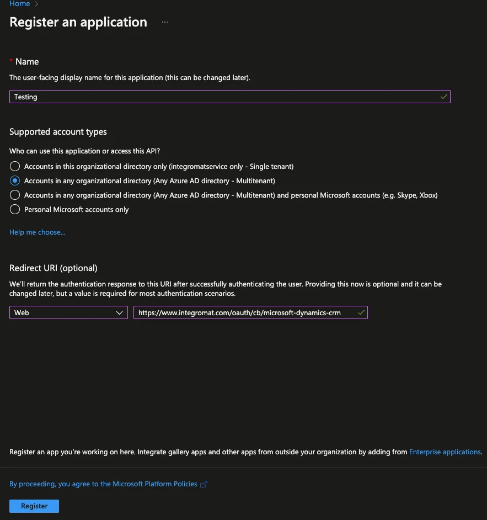Click the green checkmark in the redirect URI field
Image resolution: width=487 pixels, height=520 pixels.
click(x=361, y=312)
